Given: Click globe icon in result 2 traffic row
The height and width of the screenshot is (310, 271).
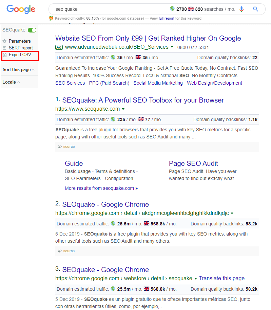Looking at the screenshot, I should [x=113, y=223].
